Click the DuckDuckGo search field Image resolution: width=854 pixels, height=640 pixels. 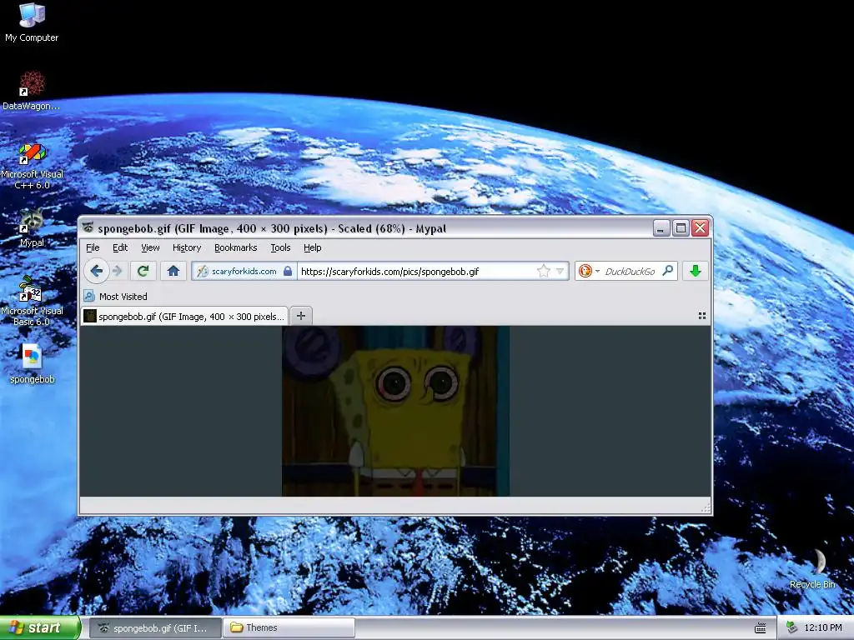(x=630, y=271)
